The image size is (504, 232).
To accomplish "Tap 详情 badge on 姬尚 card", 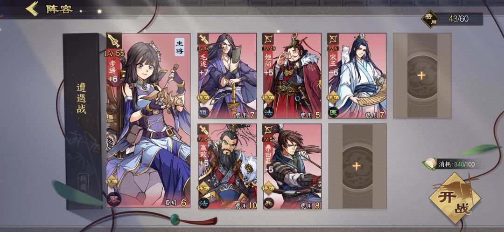I will (269, 97).
